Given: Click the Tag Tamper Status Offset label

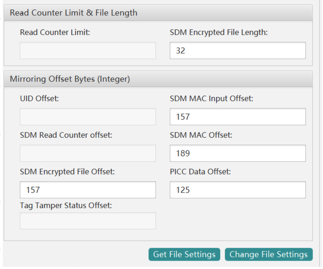Looking at the screenshot, I should coord(66,206).
